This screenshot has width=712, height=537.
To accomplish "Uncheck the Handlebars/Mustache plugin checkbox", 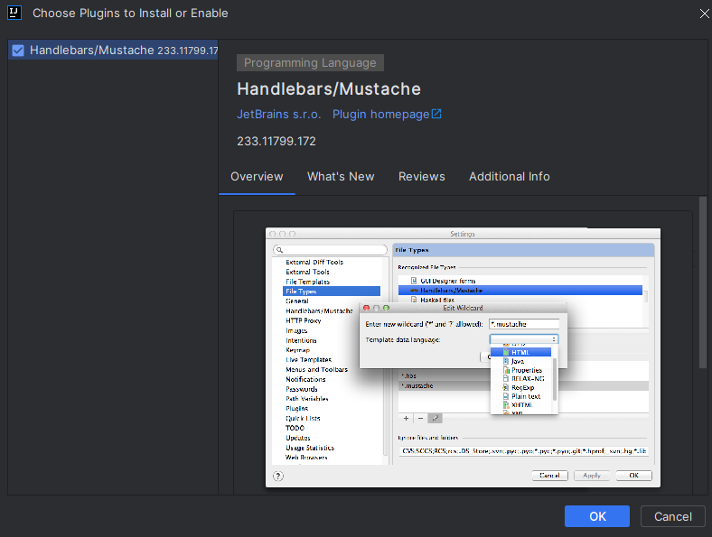I will coord(18,51).
